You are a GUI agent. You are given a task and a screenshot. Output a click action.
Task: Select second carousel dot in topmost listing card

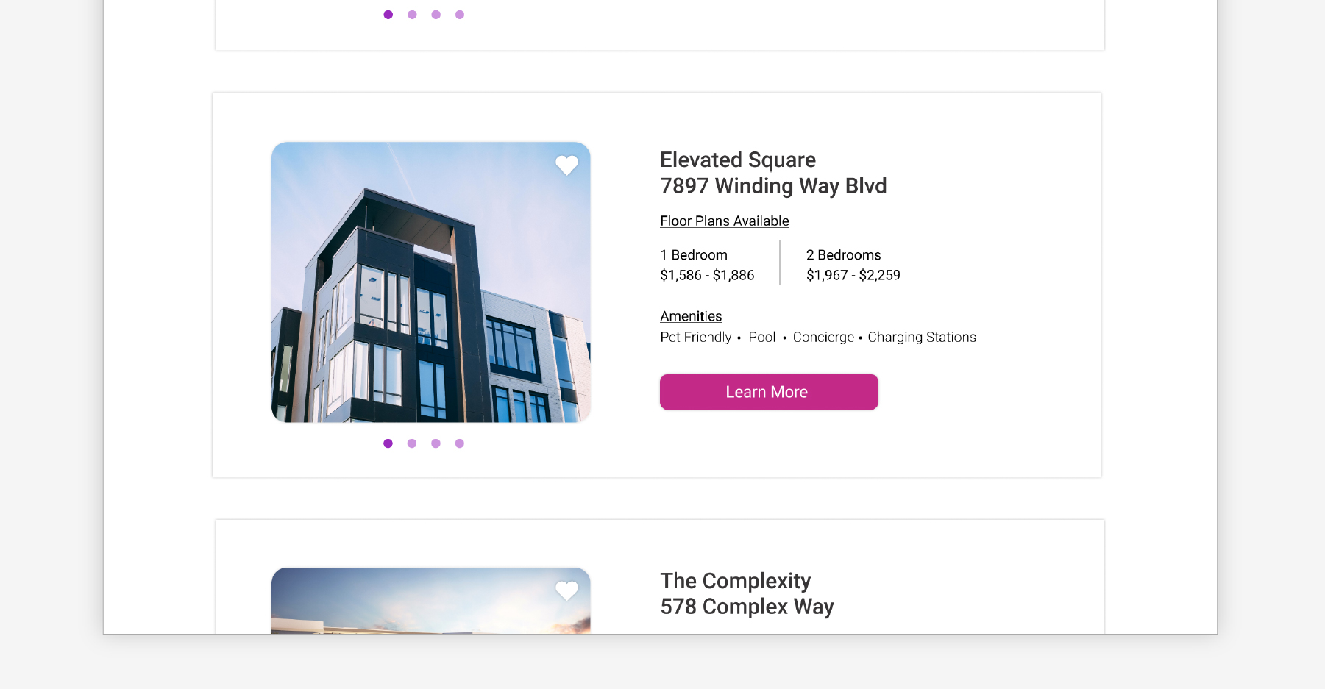412,15
